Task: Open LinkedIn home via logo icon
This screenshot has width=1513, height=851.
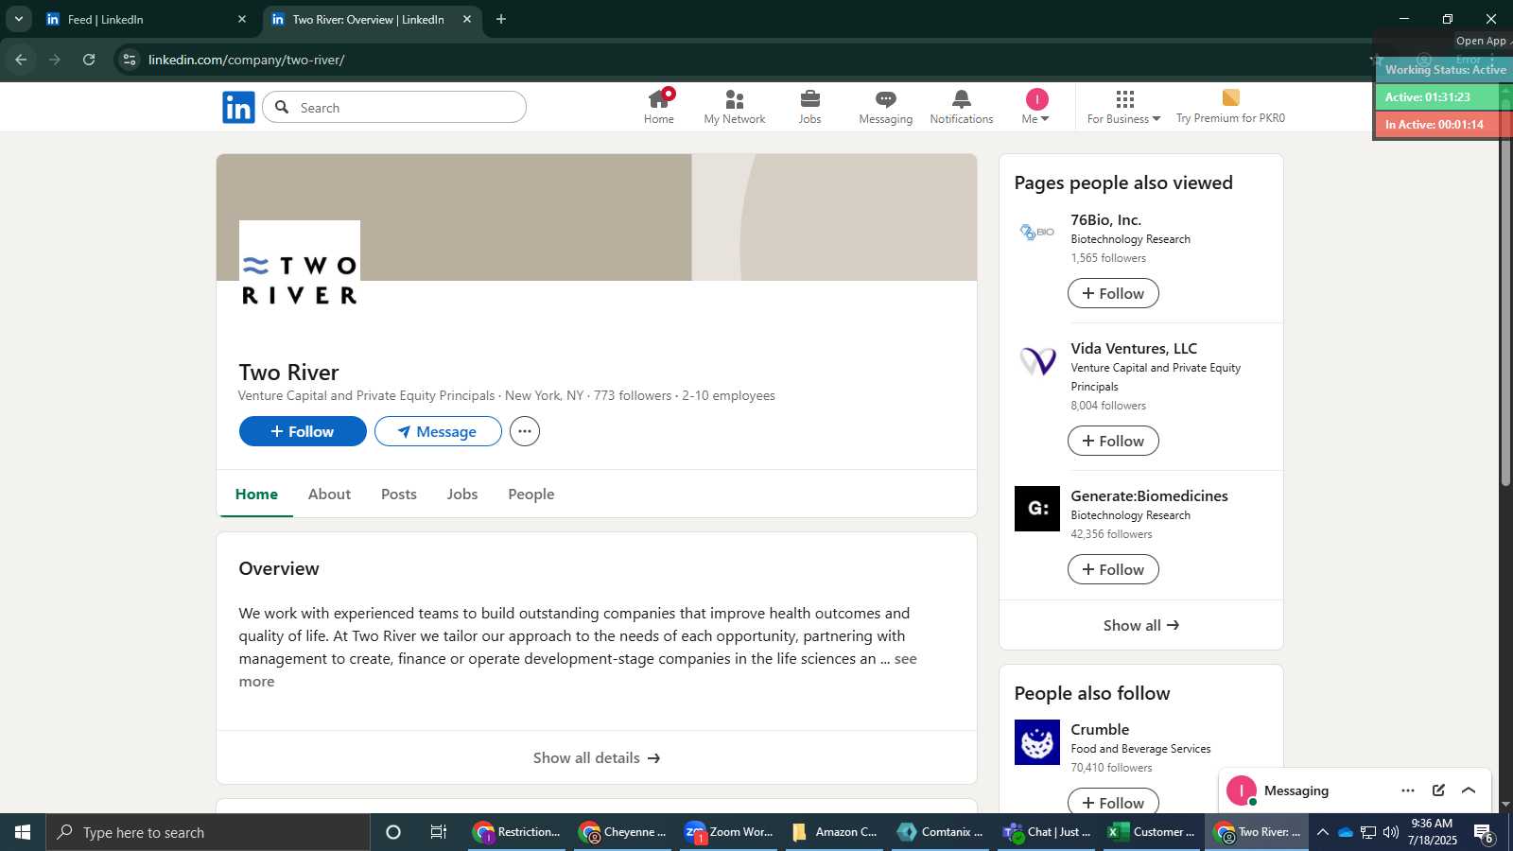Action: (x=238, y=108)
